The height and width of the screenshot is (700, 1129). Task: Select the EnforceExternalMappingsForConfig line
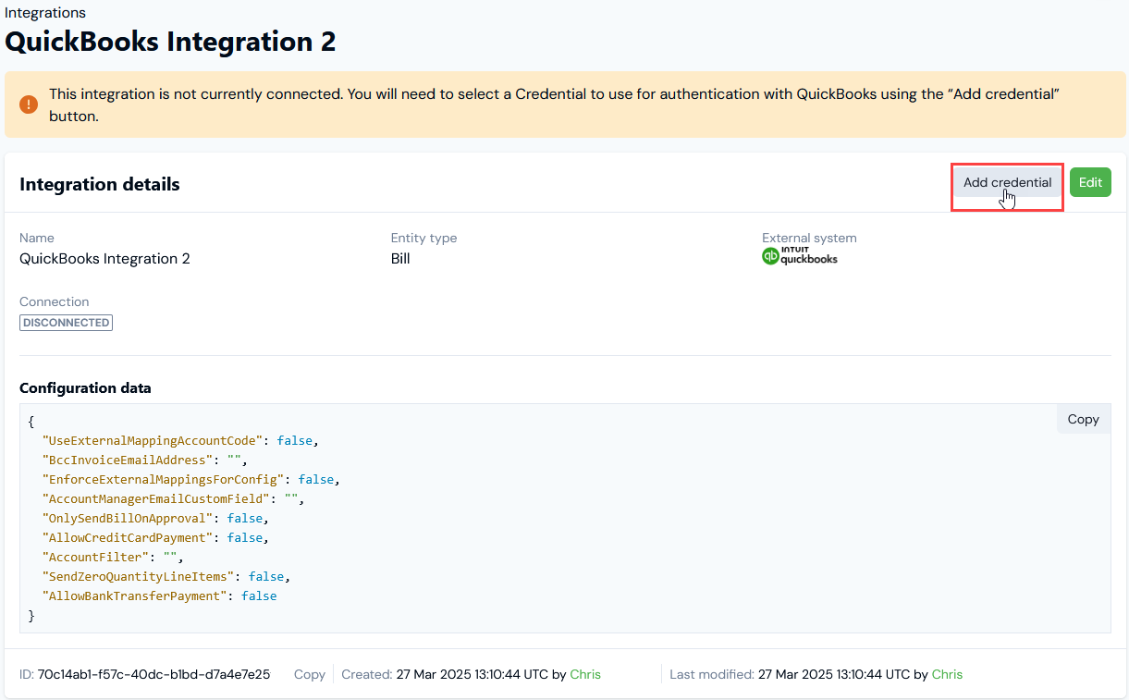tap(191, 480)
